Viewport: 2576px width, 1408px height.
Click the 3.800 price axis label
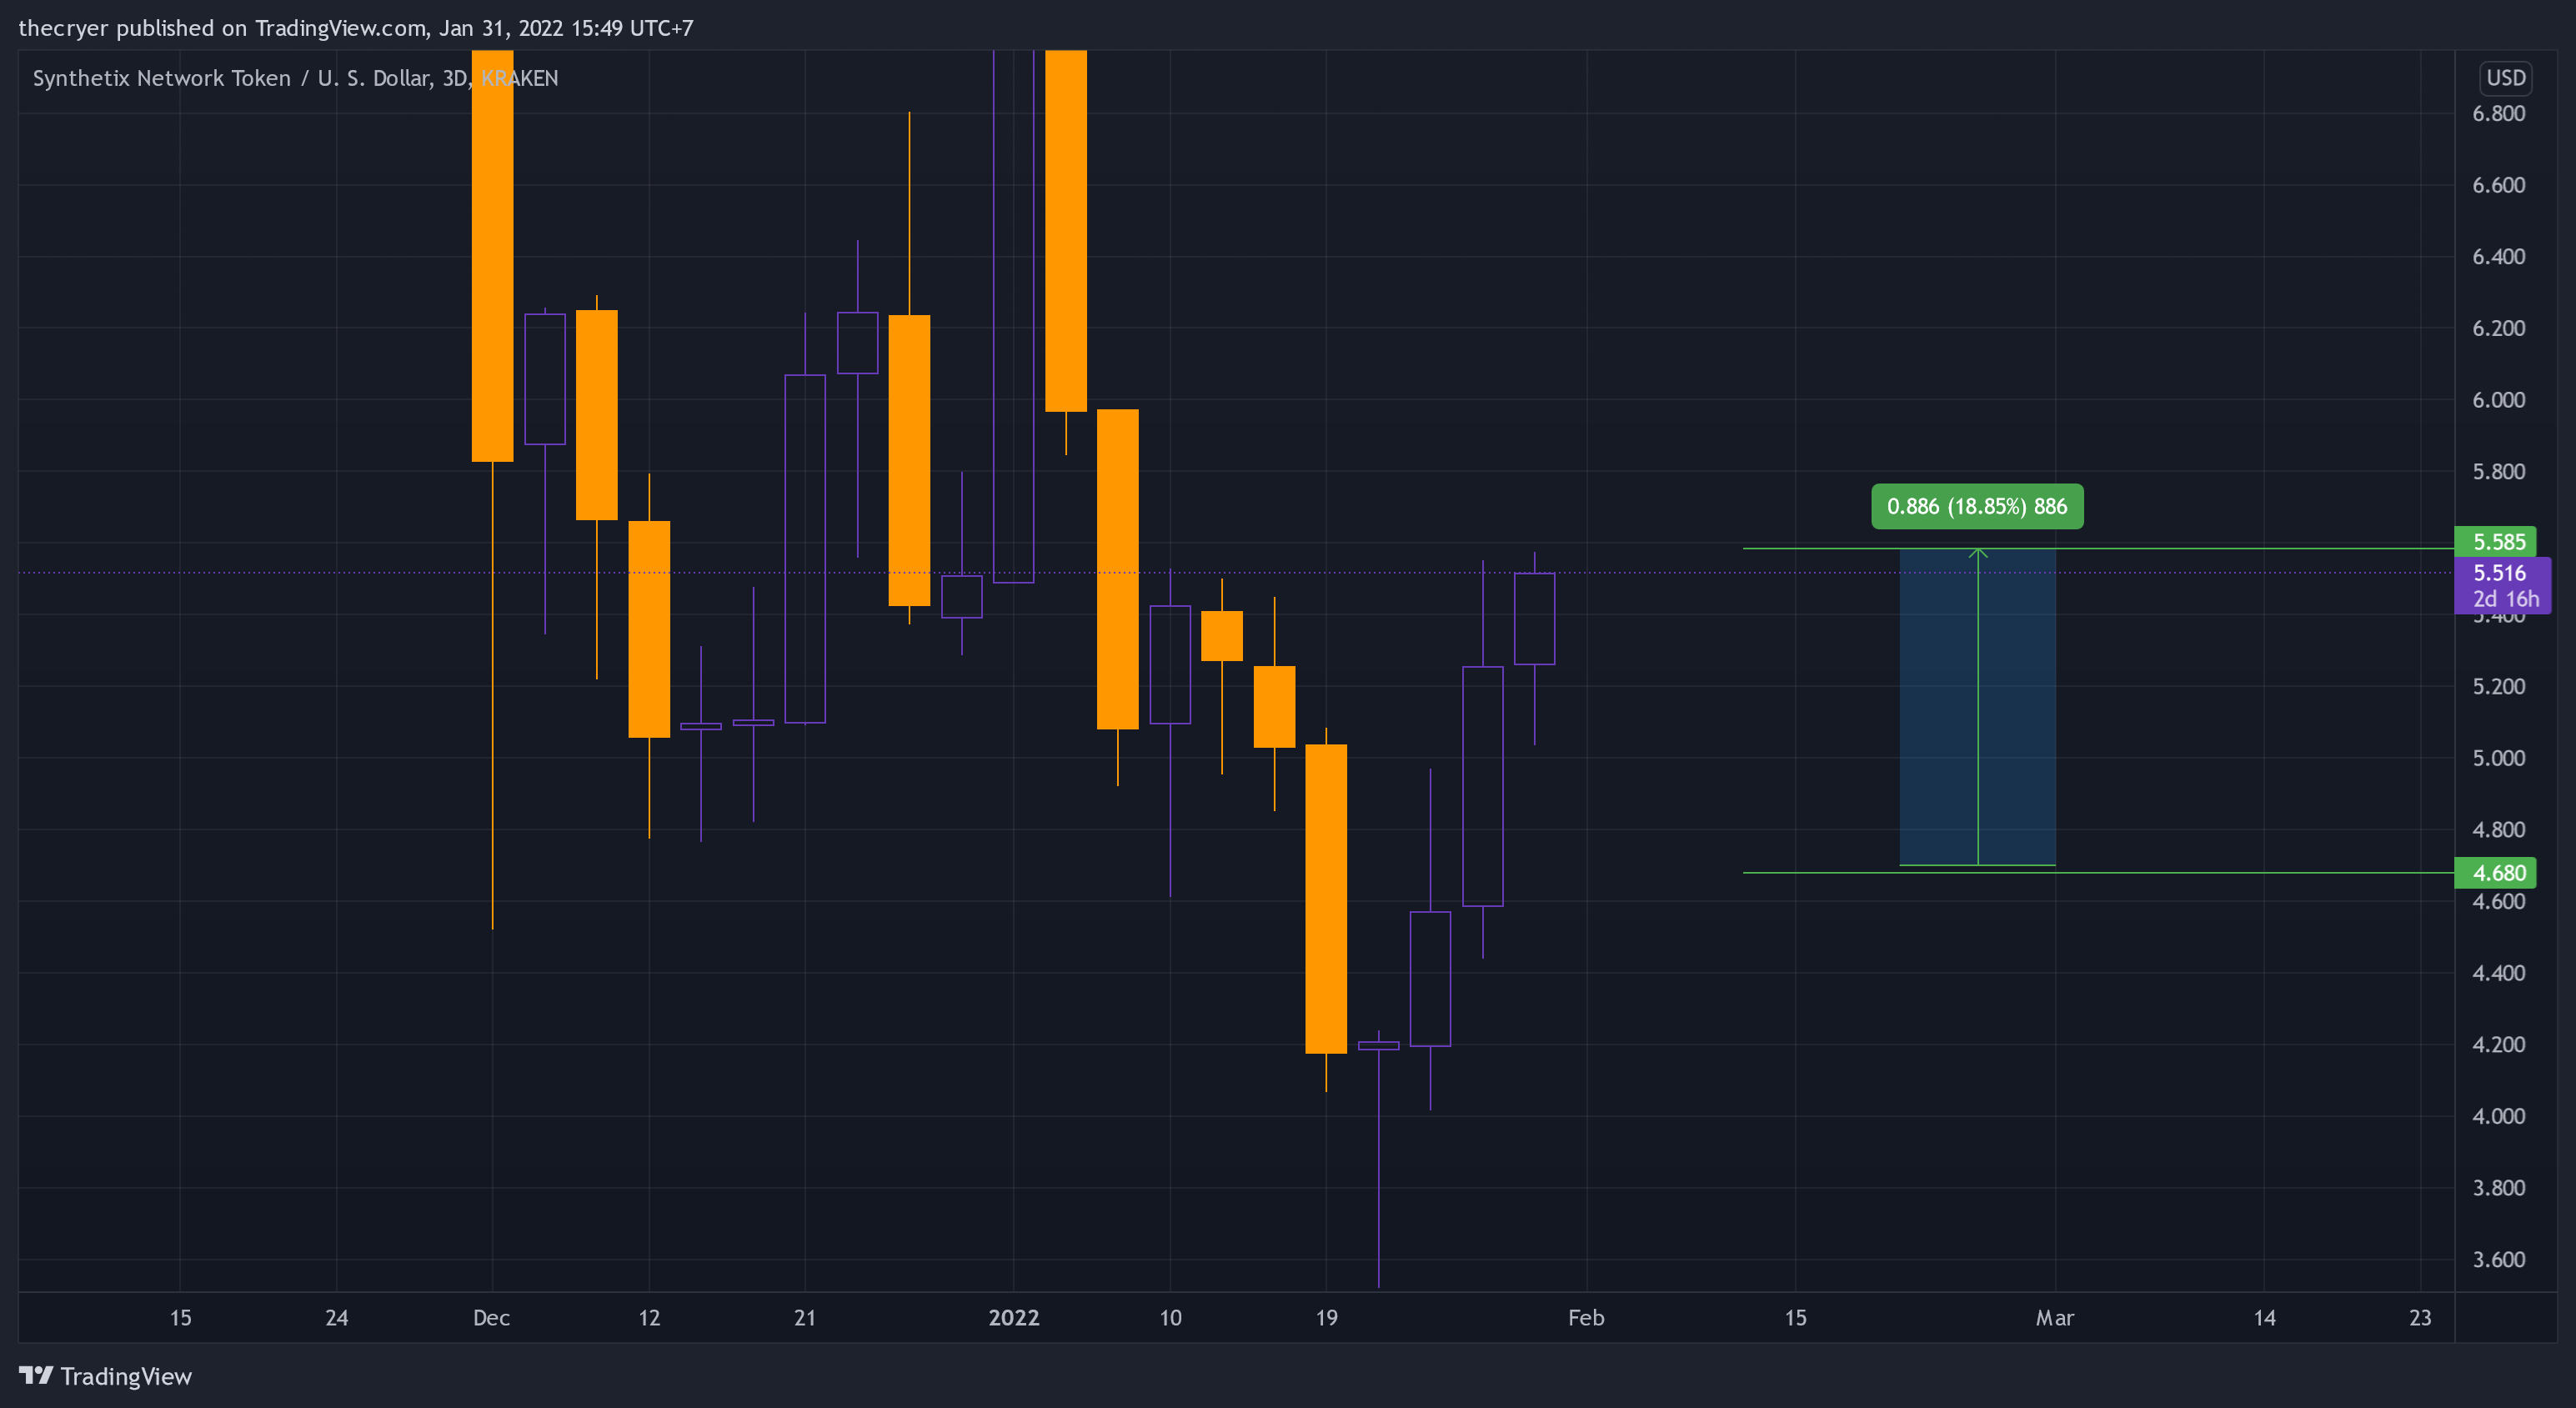point(2498,1188)
